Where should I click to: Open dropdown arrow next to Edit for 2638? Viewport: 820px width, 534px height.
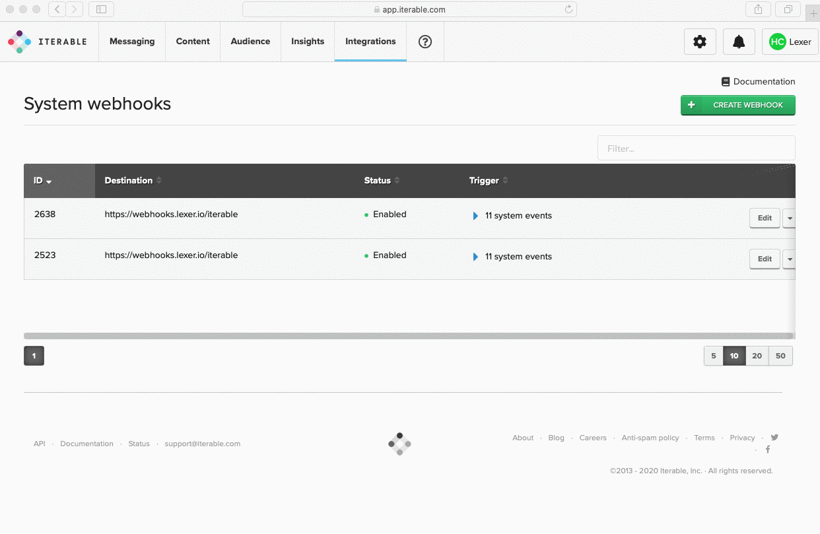coord(789,218)
